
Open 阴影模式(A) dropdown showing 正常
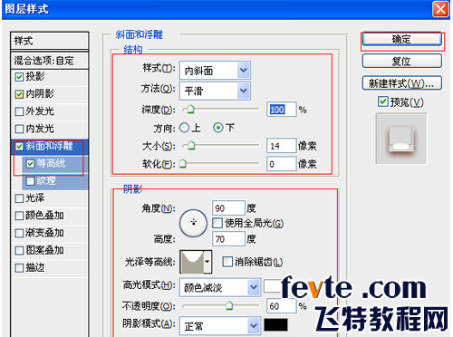tap(220, 326)
